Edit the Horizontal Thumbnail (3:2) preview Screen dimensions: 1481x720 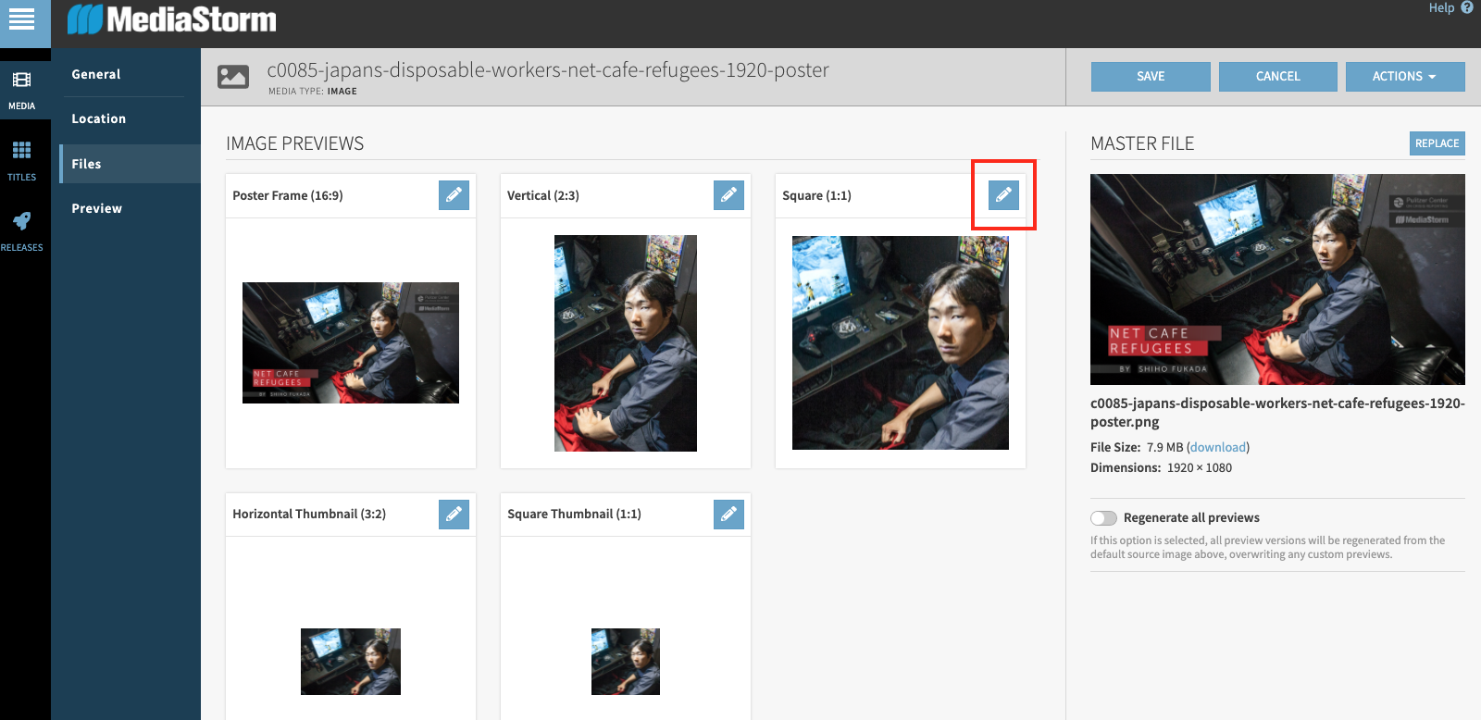pyautogui.click(x=454, y=514)
